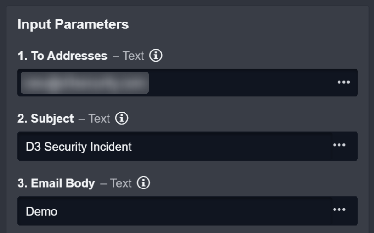Show info tooltip for Email Body
The width and height of the screenshot is (374, 233).
point(144,183)
